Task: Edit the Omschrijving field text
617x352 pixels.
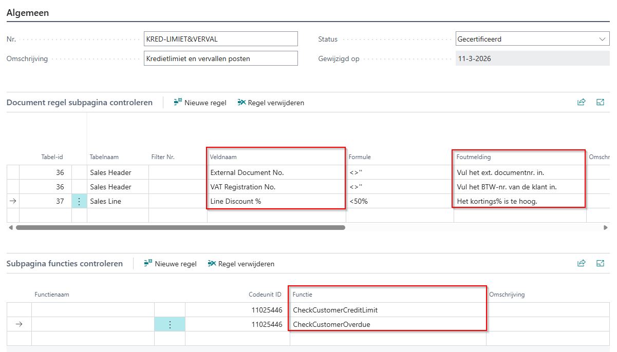Action: (221, 58)
